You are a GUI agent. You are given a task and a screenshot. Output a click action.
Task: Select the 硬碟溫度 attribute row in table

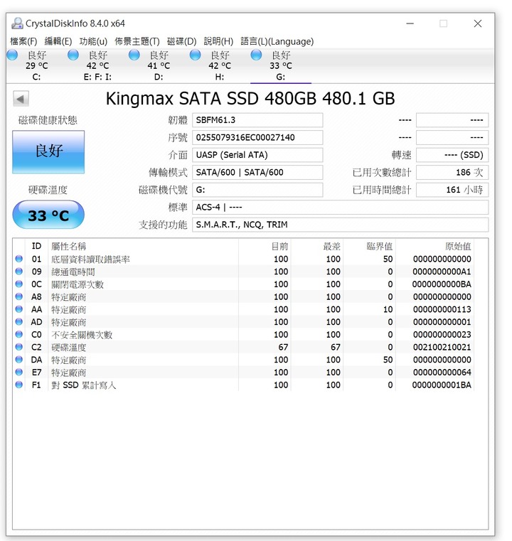tap(243, 347)
